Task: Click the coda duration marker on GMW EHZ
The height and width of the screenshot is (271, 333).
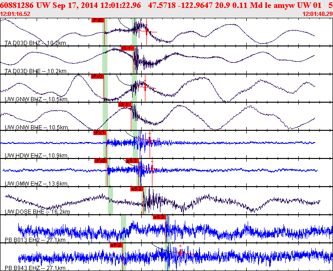Action: point(152,168)
